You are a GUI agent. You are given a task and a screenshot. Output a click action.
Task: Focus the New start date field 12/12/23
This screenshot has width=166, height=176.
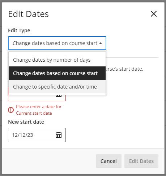click(37, 135)
